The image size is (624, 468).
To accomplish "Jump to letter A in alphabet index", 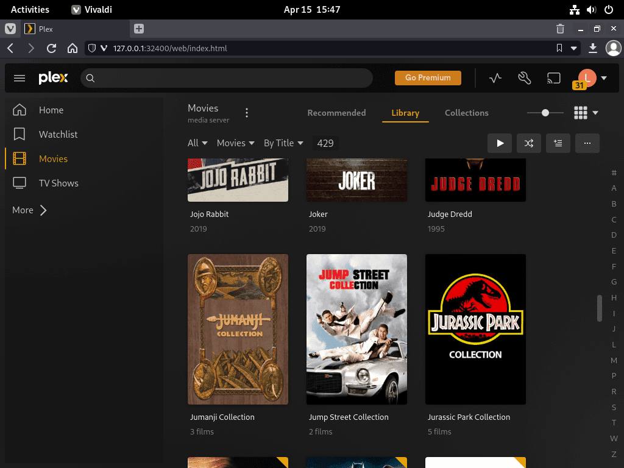I will coord(614,188).
